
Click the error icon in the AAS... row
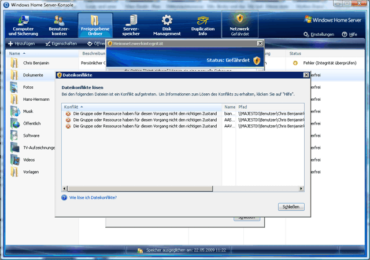(x=68, y=120)
